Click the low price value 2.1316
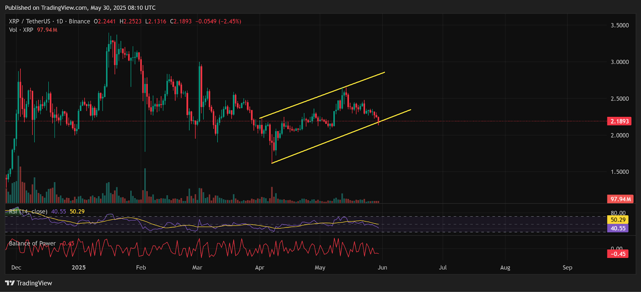This screenshot has width=641, height=292. click(x=157, y=21)
